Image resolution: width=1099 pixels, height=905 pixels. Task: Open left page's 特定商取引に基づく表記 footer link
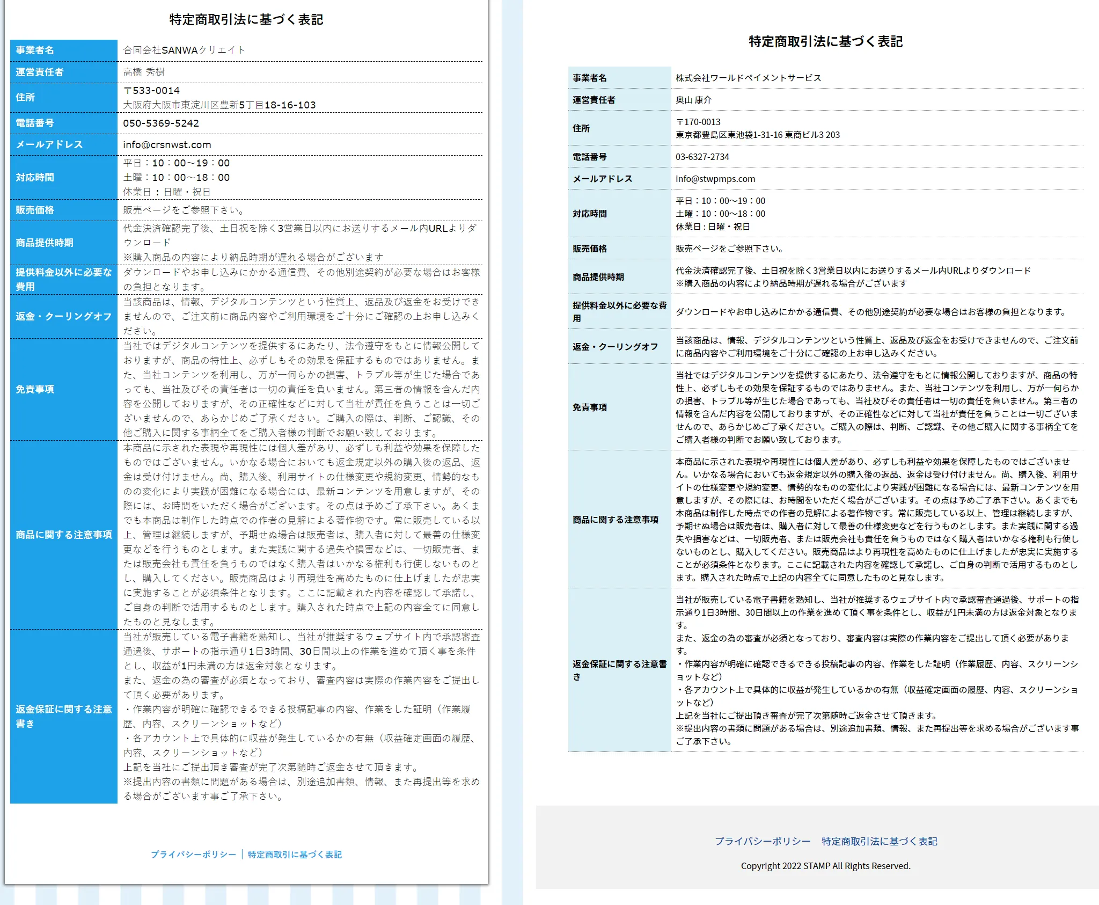(x=295, y=855)
